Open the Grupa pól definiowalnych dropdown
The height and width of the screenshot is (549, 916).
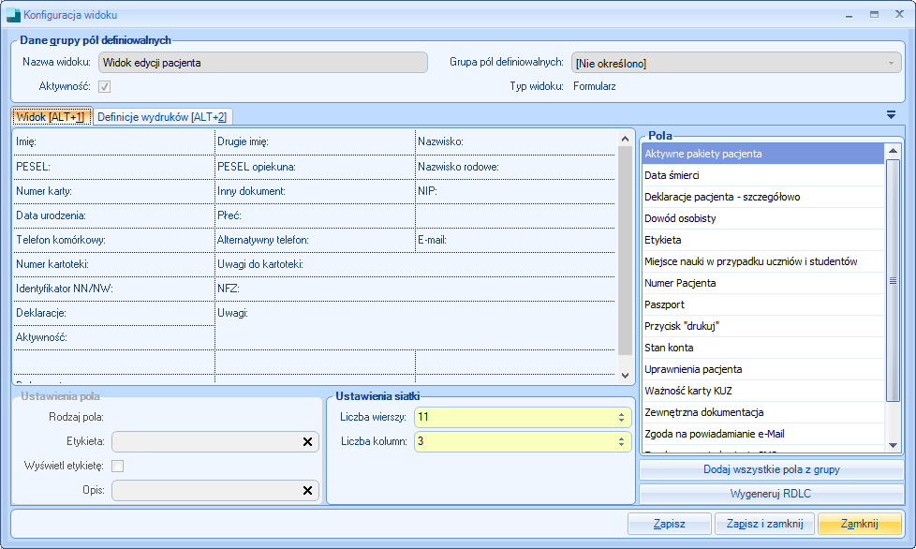pyautogui.click(x=736, y=63)
